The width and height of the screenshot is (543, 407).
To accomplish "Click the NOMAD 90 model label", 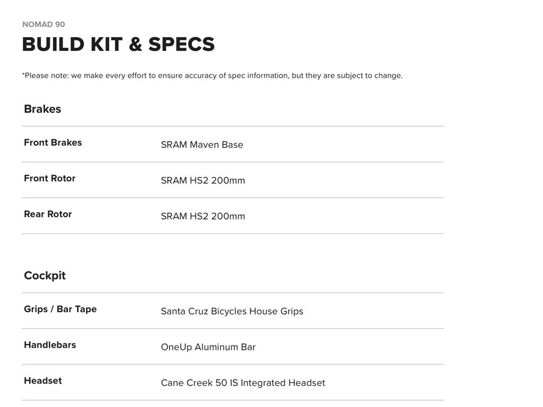I will click(43, 24).
